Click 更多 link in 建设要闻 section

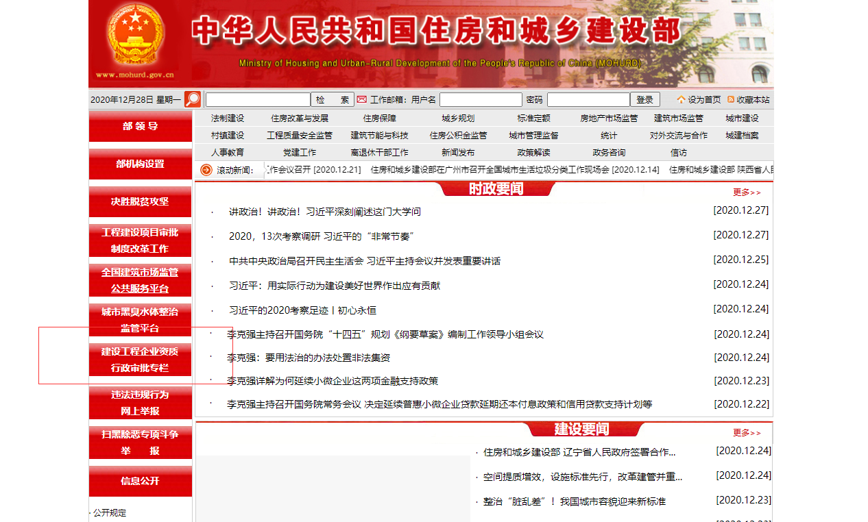tap(747, 433)
